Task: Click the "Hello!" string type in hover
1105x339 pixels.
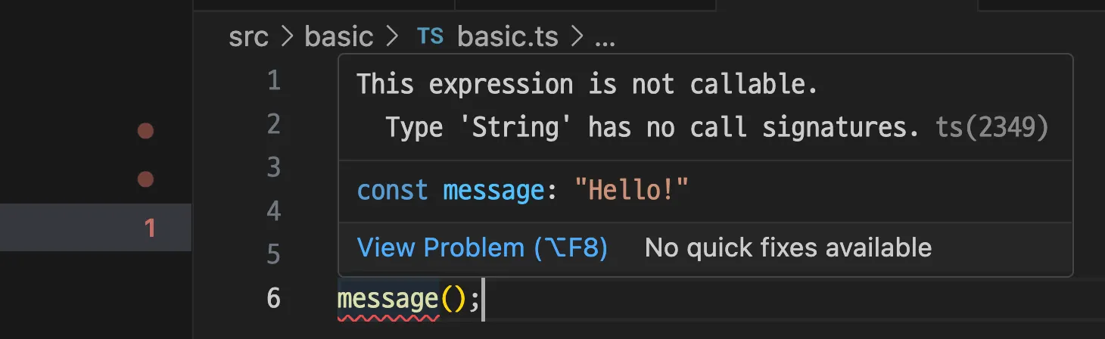Action: tap(632, 190)
